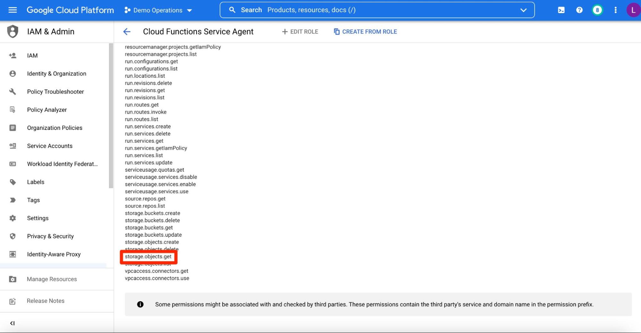Click the sidebar vertical scrollbar
This screenshot has height=333, width=641.
(x=111, y=116)
